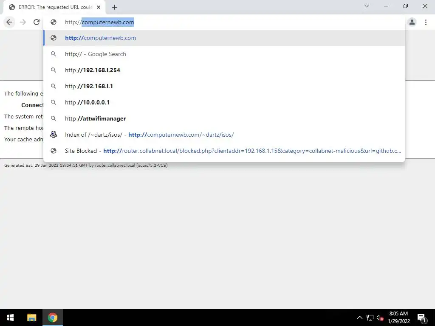Pick the http //192.168.l.254 suggestion
435x326 pixels.
(x=224, y=70)
